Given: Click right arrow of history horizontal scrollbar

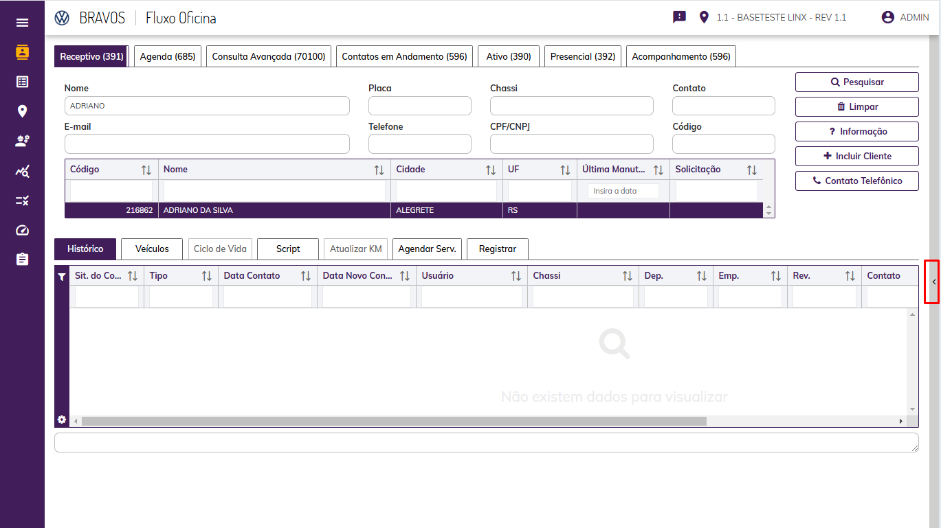Looking at the screenshot, I should pyautogui.click(x=900, y=421).
